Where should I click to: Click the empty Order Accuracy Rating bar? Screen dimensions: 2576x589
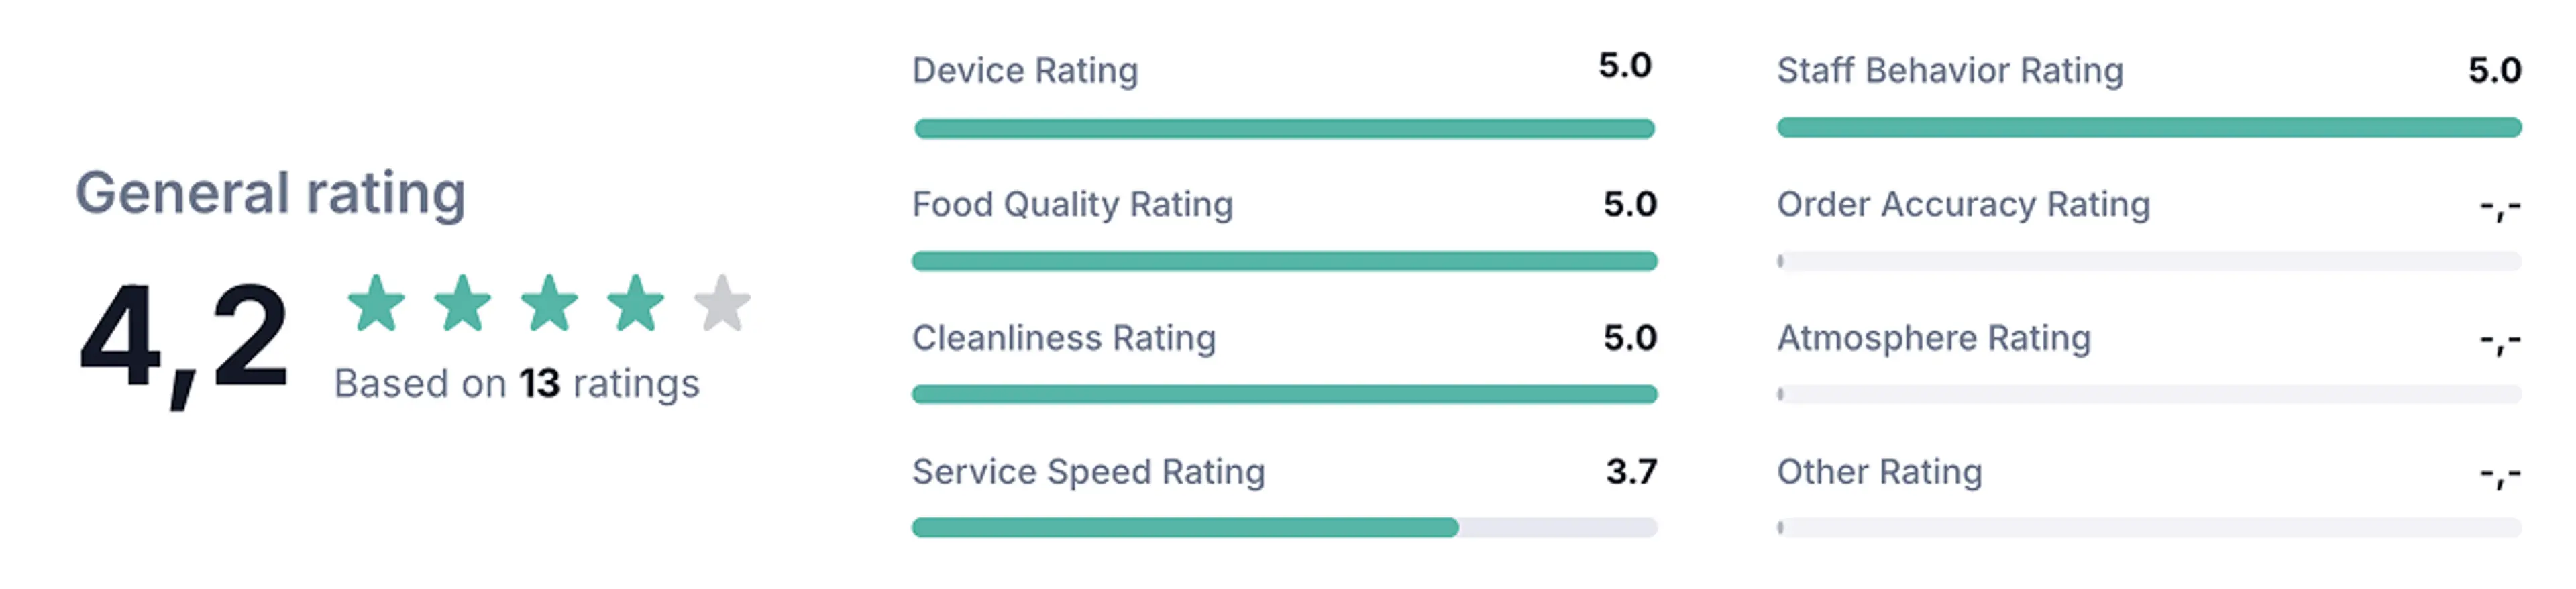(2148, 262)
